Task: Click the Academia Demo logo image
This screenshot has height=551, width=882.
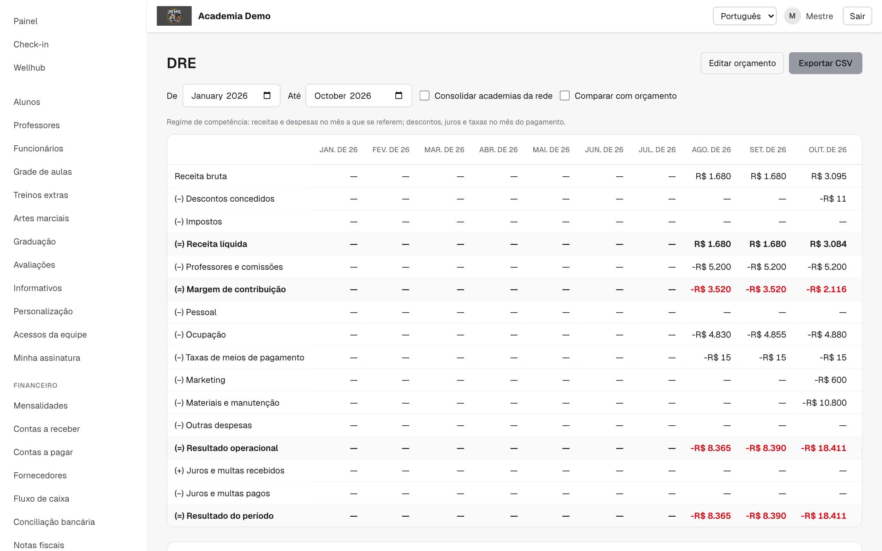Action: 174,16
